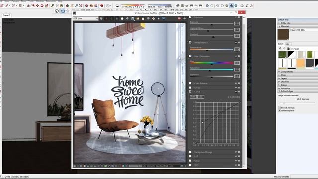Enable the Levels checkbox
The image size is (318, 179).
pyautogui.click(x=190, y=88)
